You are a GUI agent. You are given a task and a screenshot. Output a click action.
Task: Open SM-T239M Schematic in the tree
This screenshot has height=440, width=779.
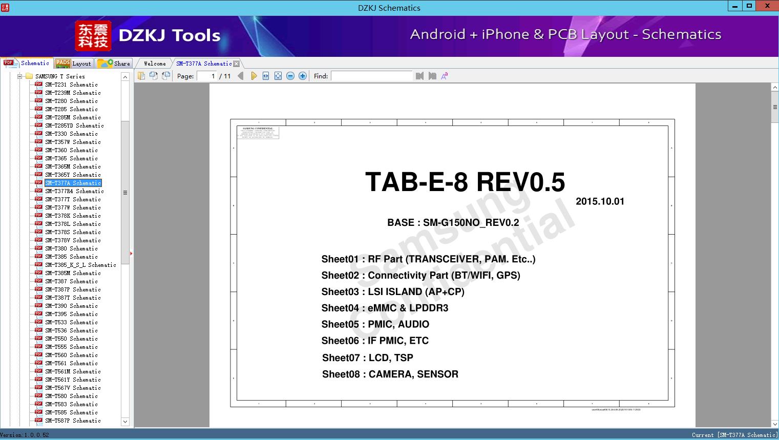click(x=73, y=93)
